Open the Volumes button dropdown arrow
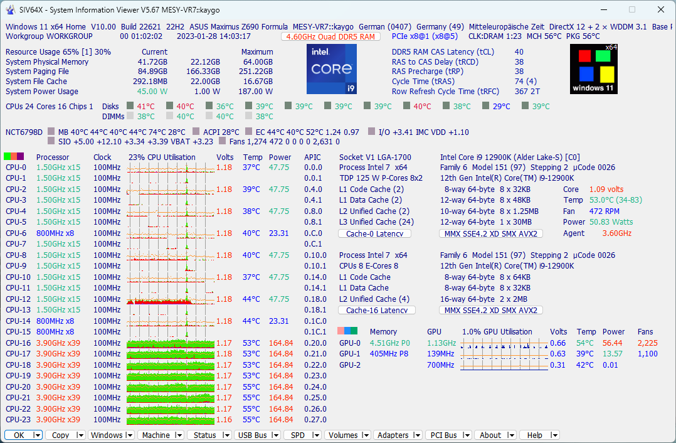 [366, 435]
